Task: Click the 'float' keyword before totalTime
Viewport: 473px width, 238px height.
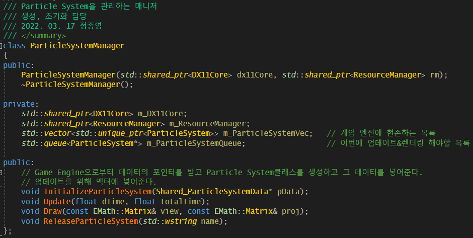Action: (144, 201)
